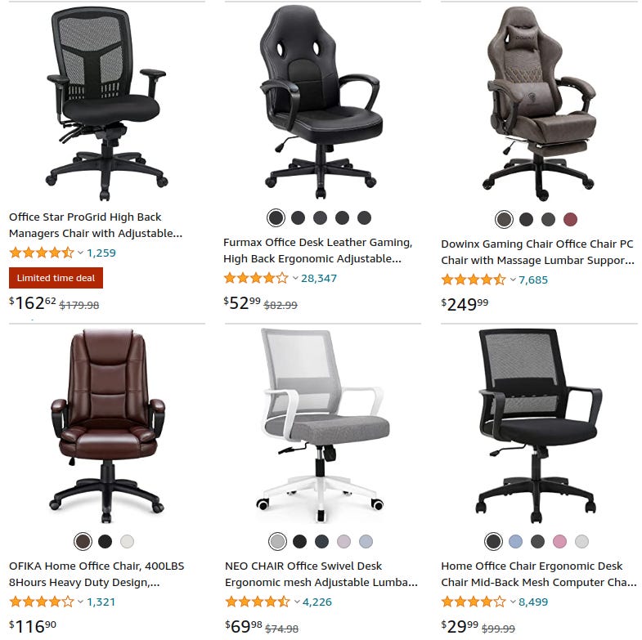Click the Furmax star rating icons
This screenshot has width=642, height=640.
click(x=256, y=278)
